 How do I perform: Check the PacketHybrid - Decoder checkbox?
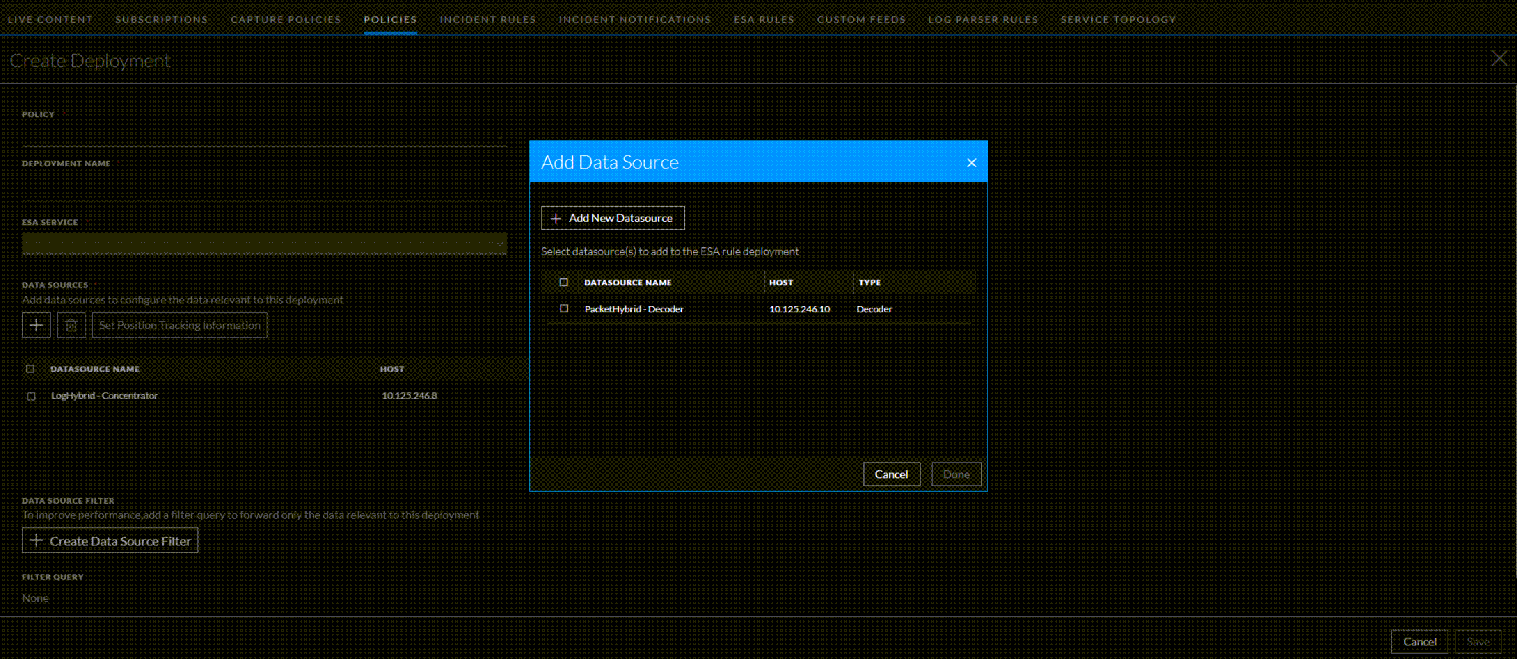point(563,308)
